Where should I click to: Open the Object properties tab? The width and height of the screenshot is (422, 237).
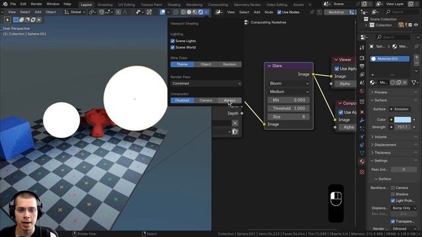tap(362, 112)
